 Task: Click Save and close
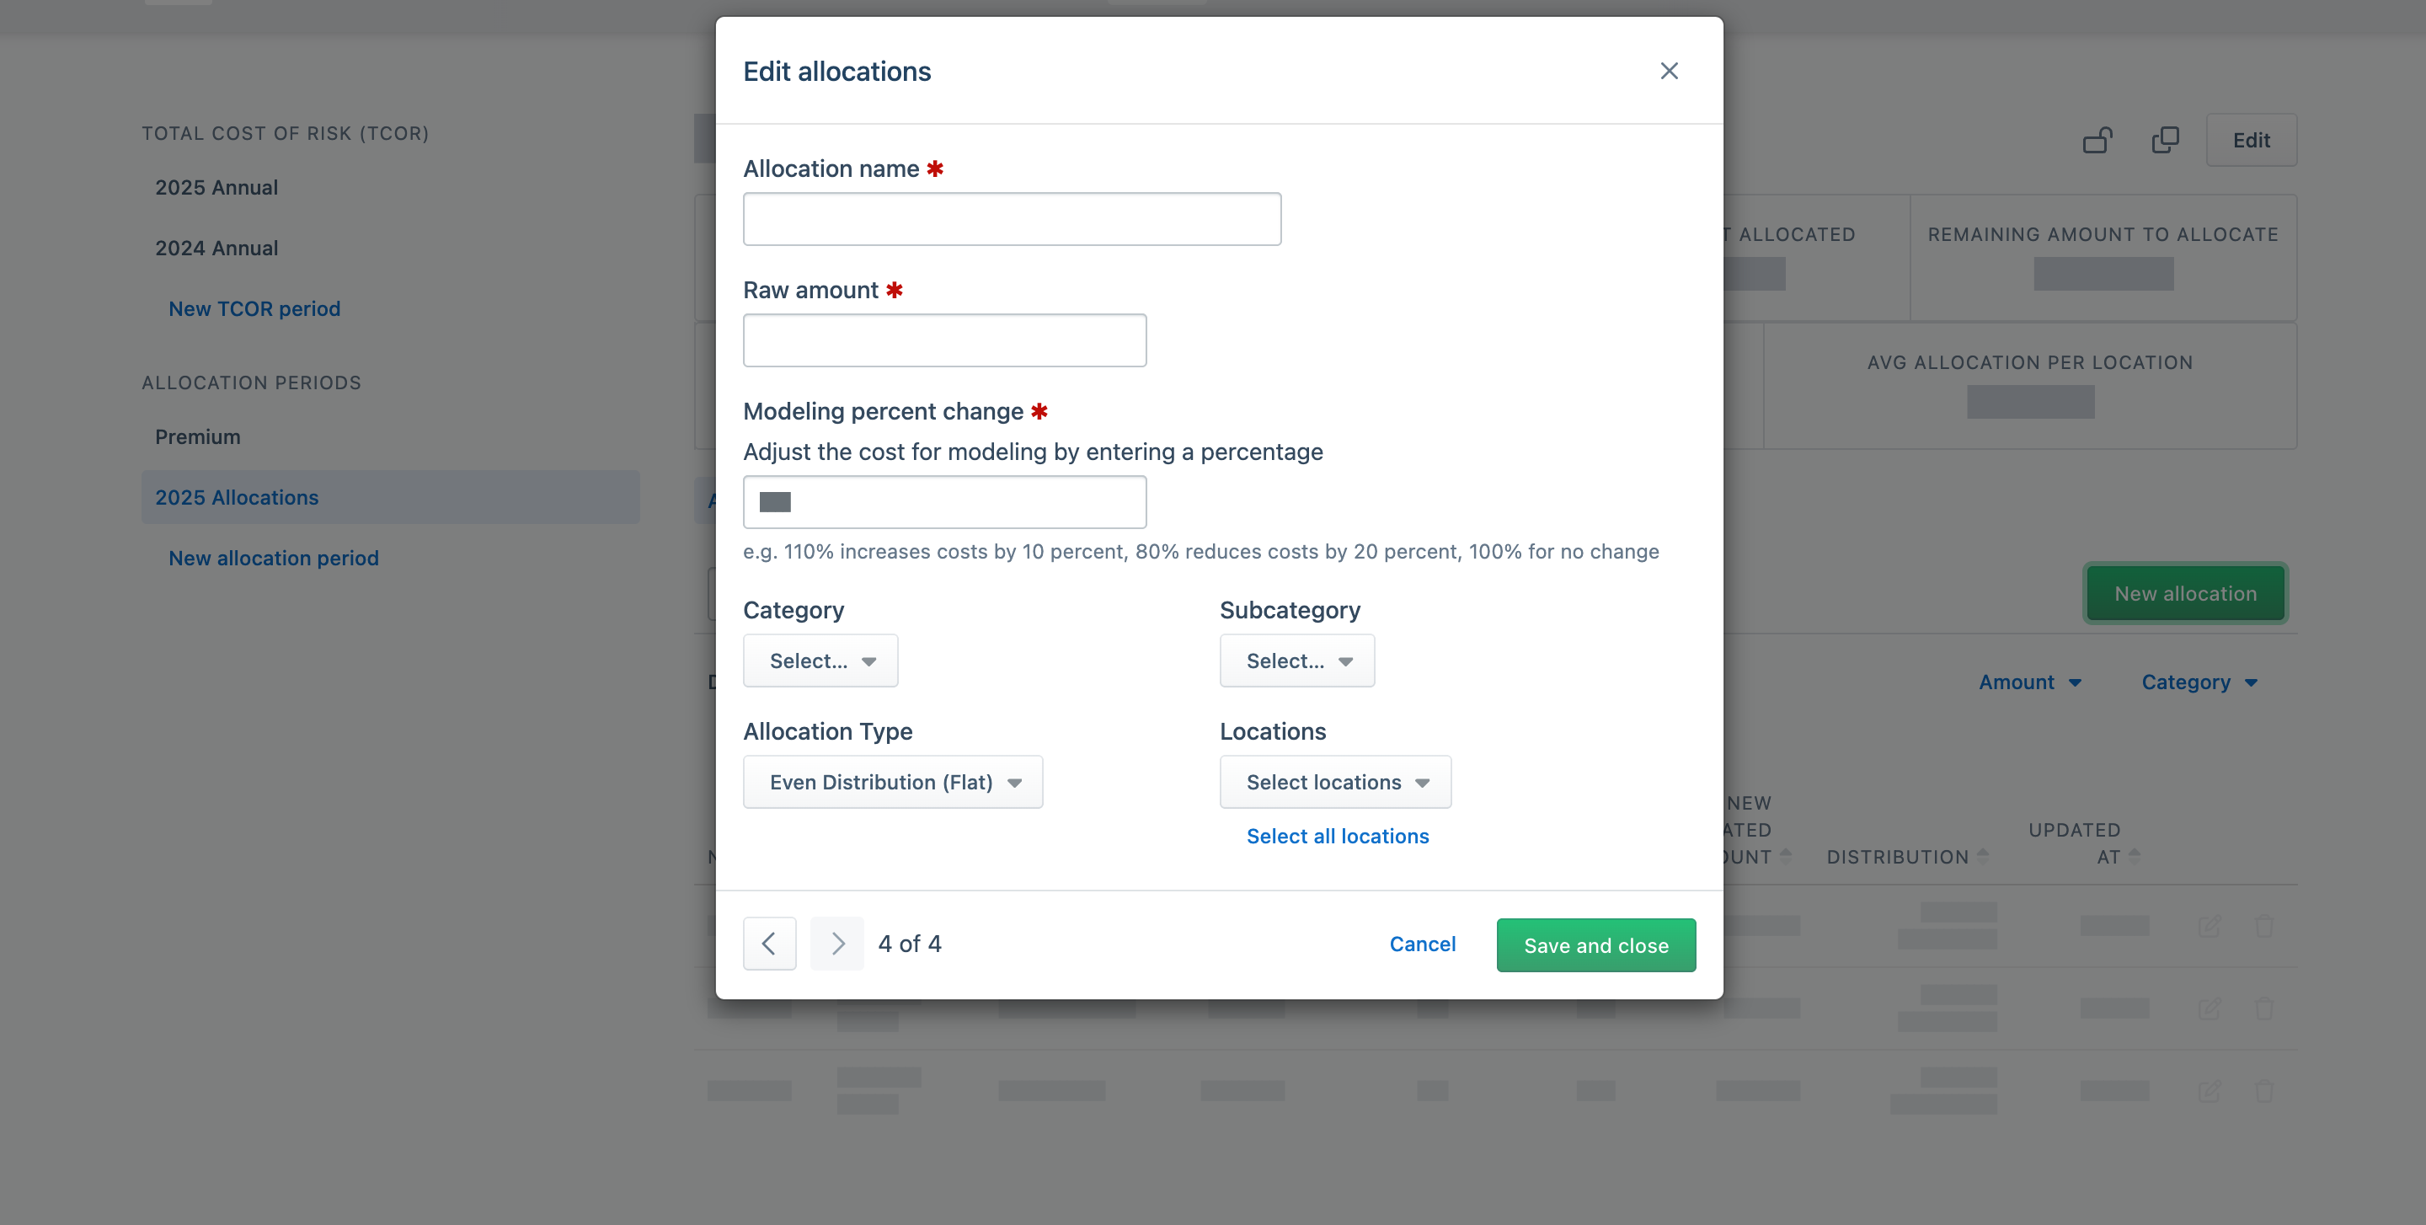point(1595,944)
